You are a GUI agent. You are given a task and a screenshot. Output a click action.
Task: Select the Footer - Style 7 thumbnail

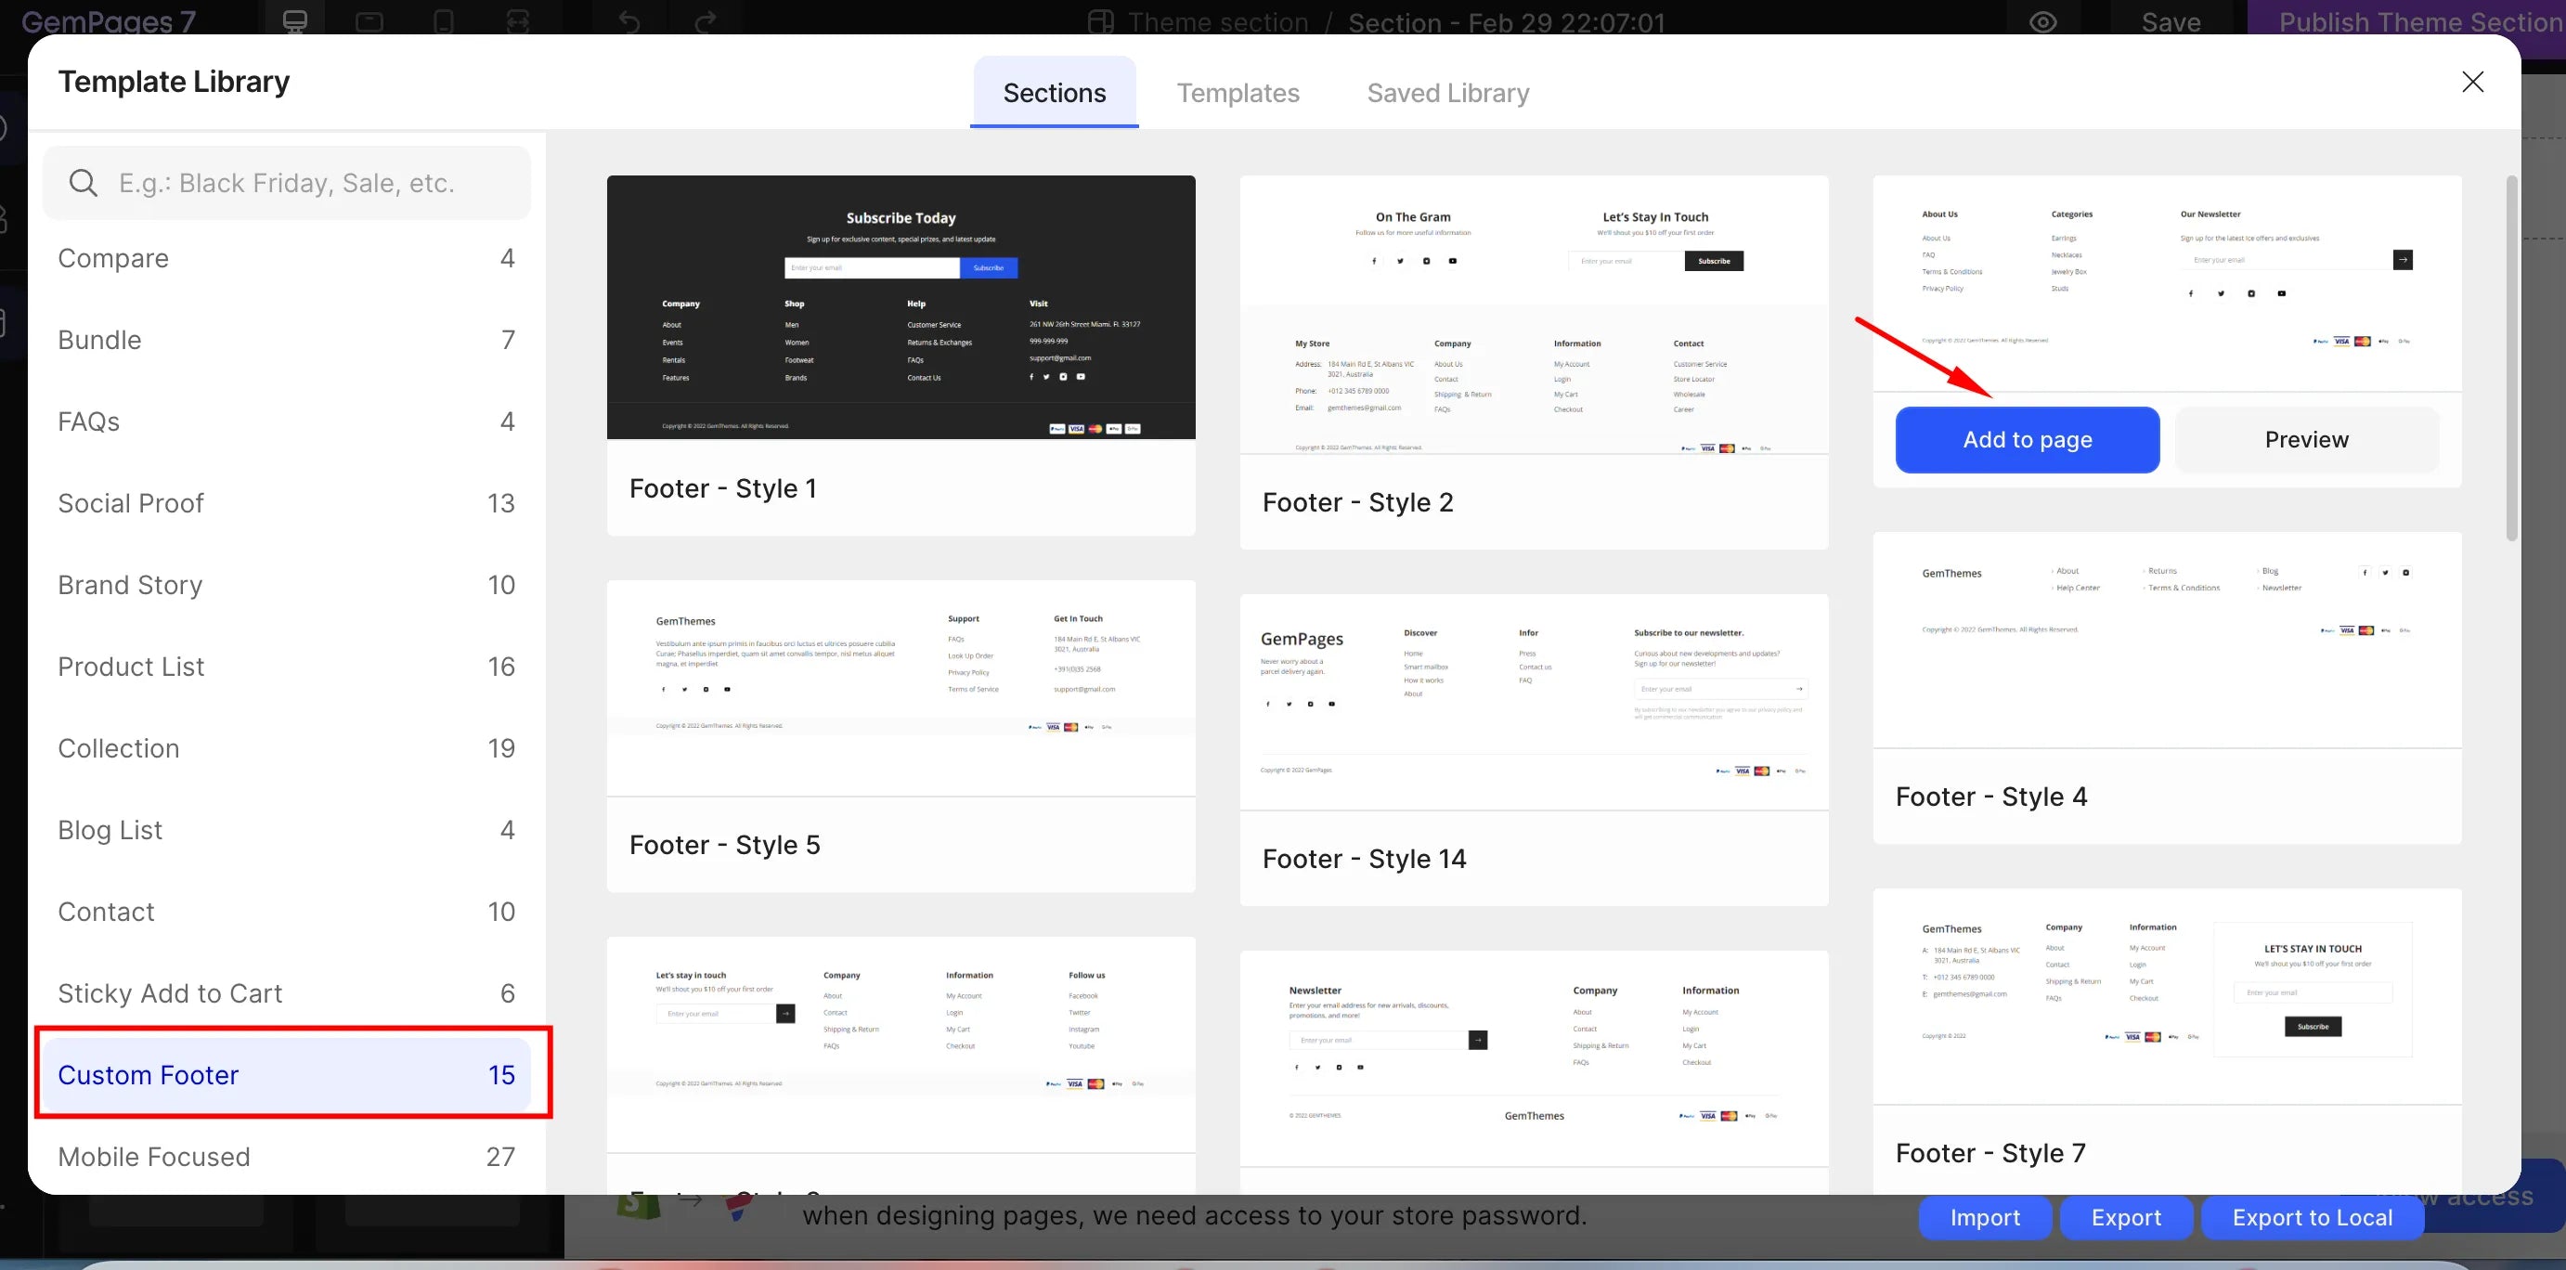coord(2168,997)
